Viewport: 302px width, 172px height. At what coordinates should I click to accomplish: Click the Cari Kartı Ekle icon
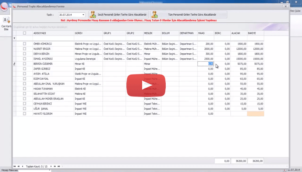pos(6,20)
